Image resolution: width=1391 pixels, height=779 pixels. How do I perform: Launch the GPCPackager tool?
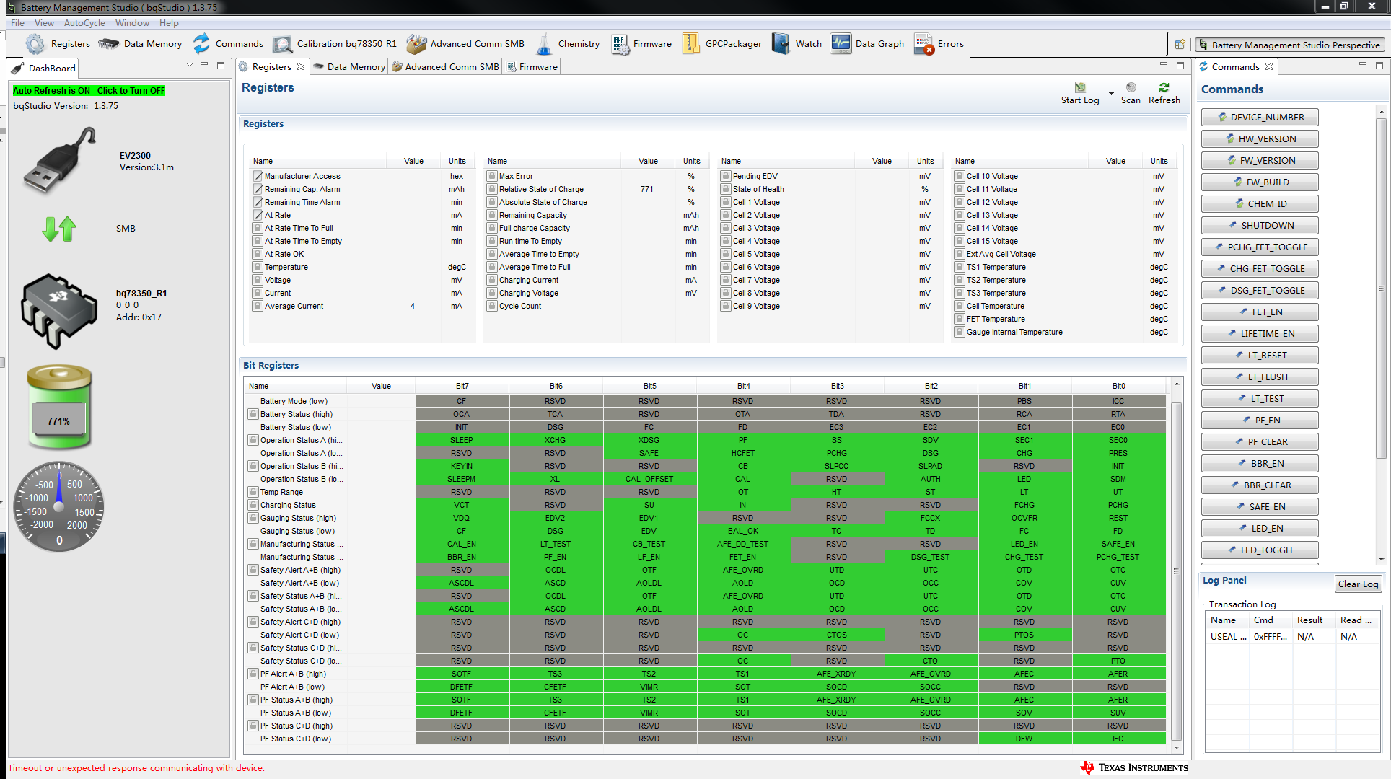tap(690, 44)
